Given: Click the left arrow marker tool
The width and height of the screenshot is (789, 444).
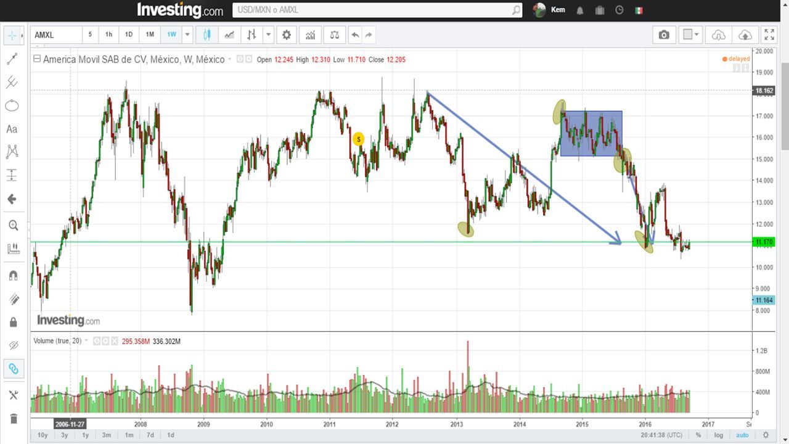Looking at the screenshot, I should (x=12, y=199).
